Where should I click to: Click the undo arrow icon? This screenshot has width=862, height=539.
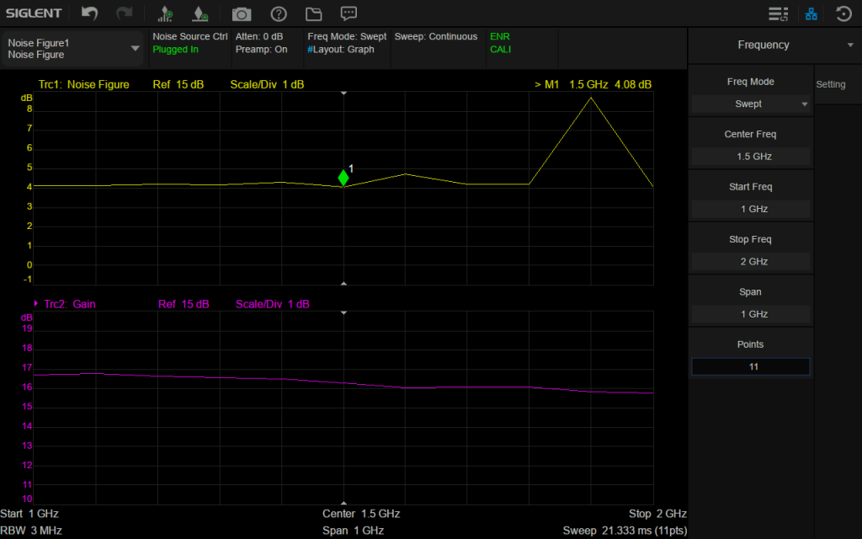point(89,13)
